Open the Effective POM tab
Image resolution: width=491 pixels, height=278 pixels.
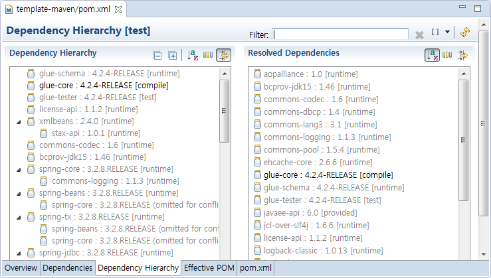pos(209,268)
